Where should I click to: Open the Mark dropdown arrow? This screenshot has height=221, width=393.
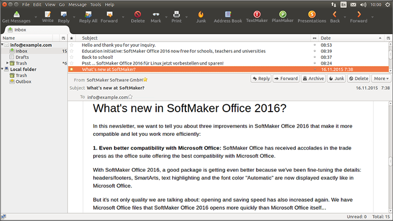point(166,17)
